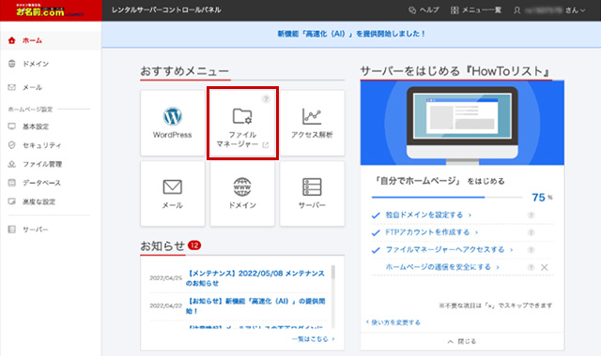Image resolution: width=601 pixels, height=356 pixels.
Task: Toggle the FTPアカウントを作成する checkmark
Action: (x=376, y=232)
